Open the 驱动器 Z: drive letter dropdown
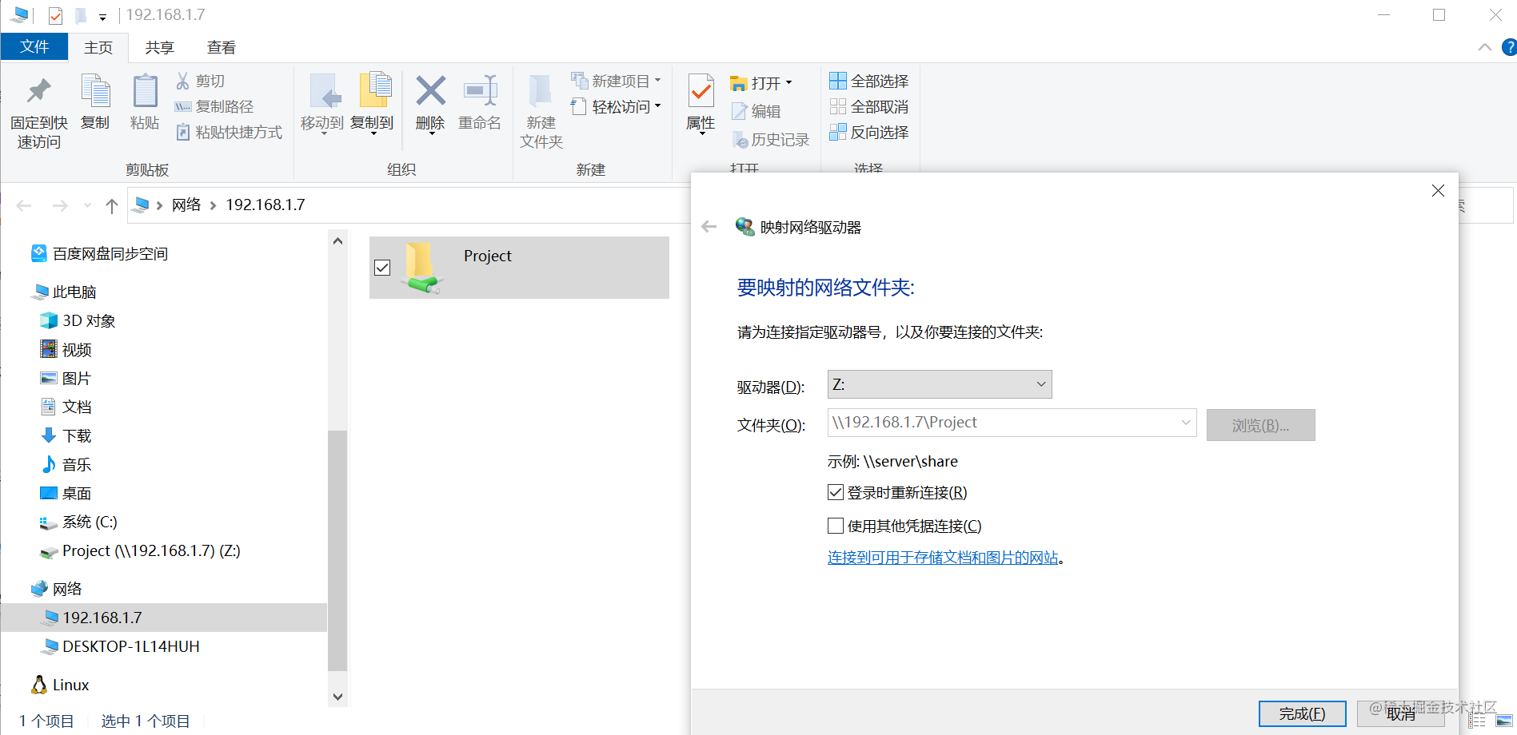Image resolution: width=1517 pixels, height=735 pixels. pos(1040,384)
